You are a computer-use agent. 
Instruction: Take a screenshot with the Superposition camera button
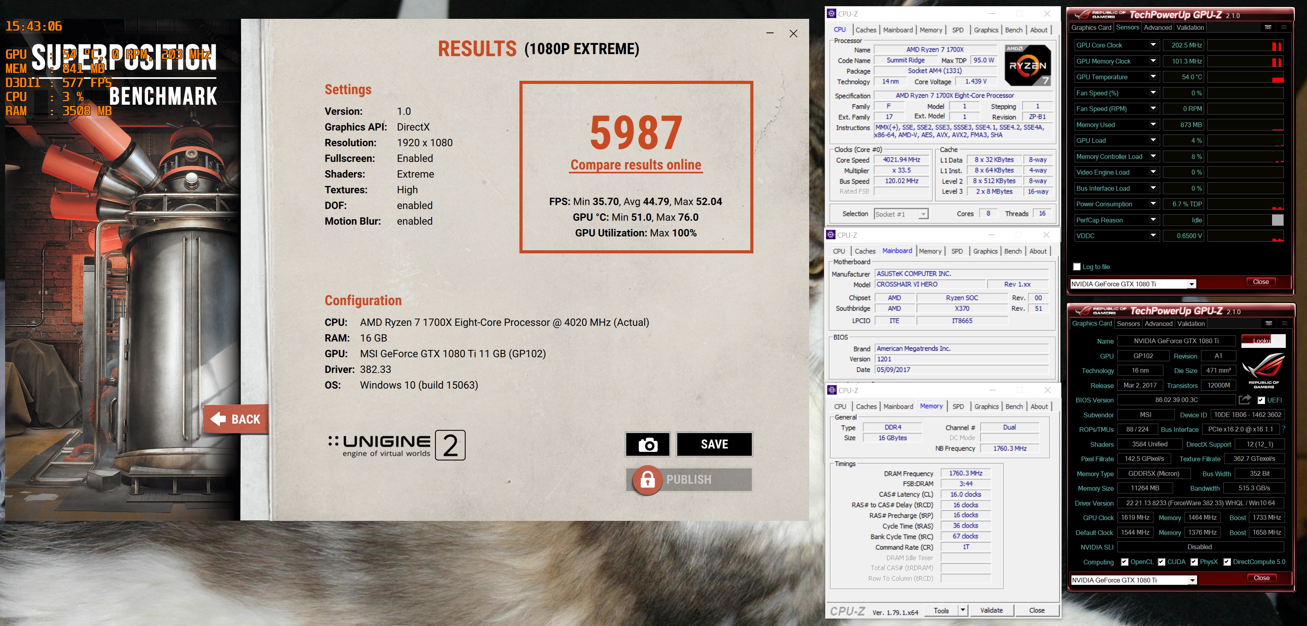coord(647,444)
